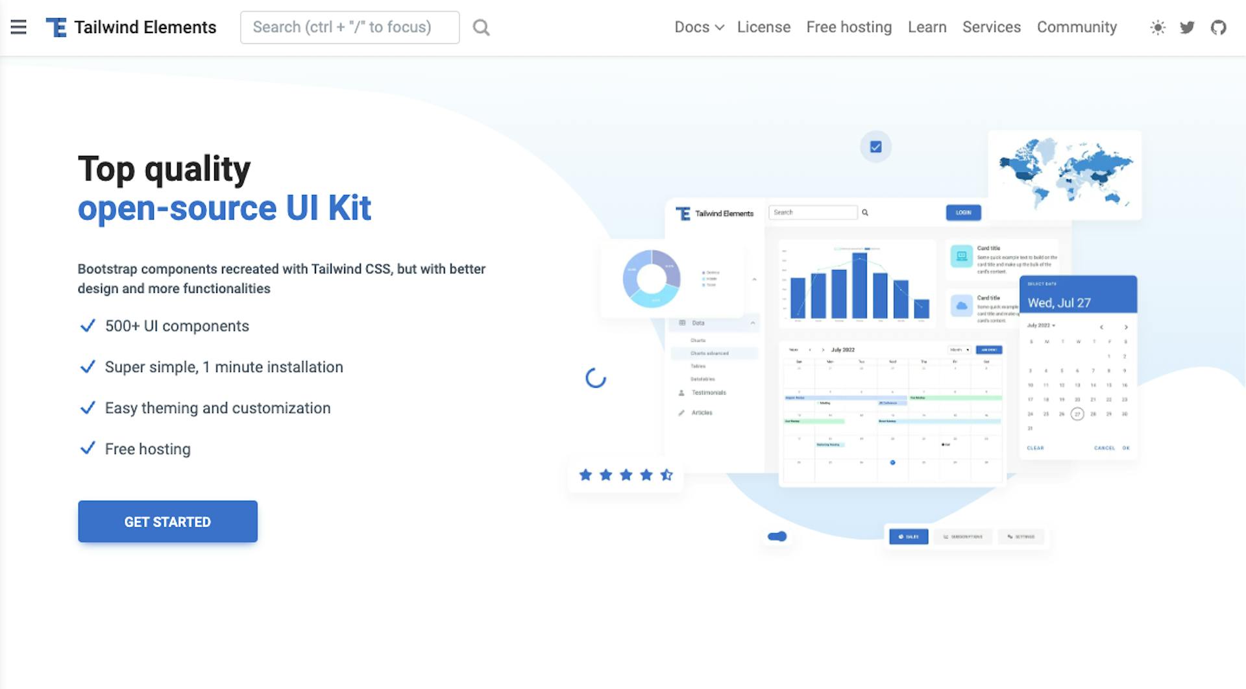This screenshot has width=1246, height=689.
Task: Toggle the theme using the sun icon
Action: [1157, 27]
